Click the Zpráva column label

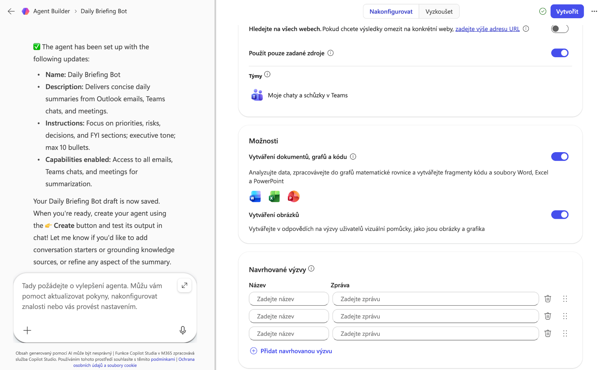[x=340, y=285]
